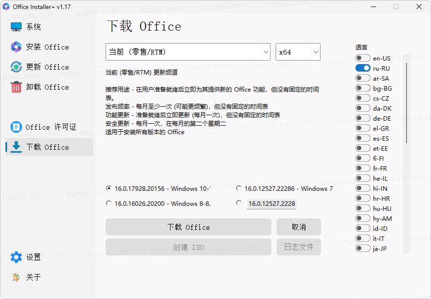Switch to 卸载 Office page
431x299 pixels.
coord(49,87)
